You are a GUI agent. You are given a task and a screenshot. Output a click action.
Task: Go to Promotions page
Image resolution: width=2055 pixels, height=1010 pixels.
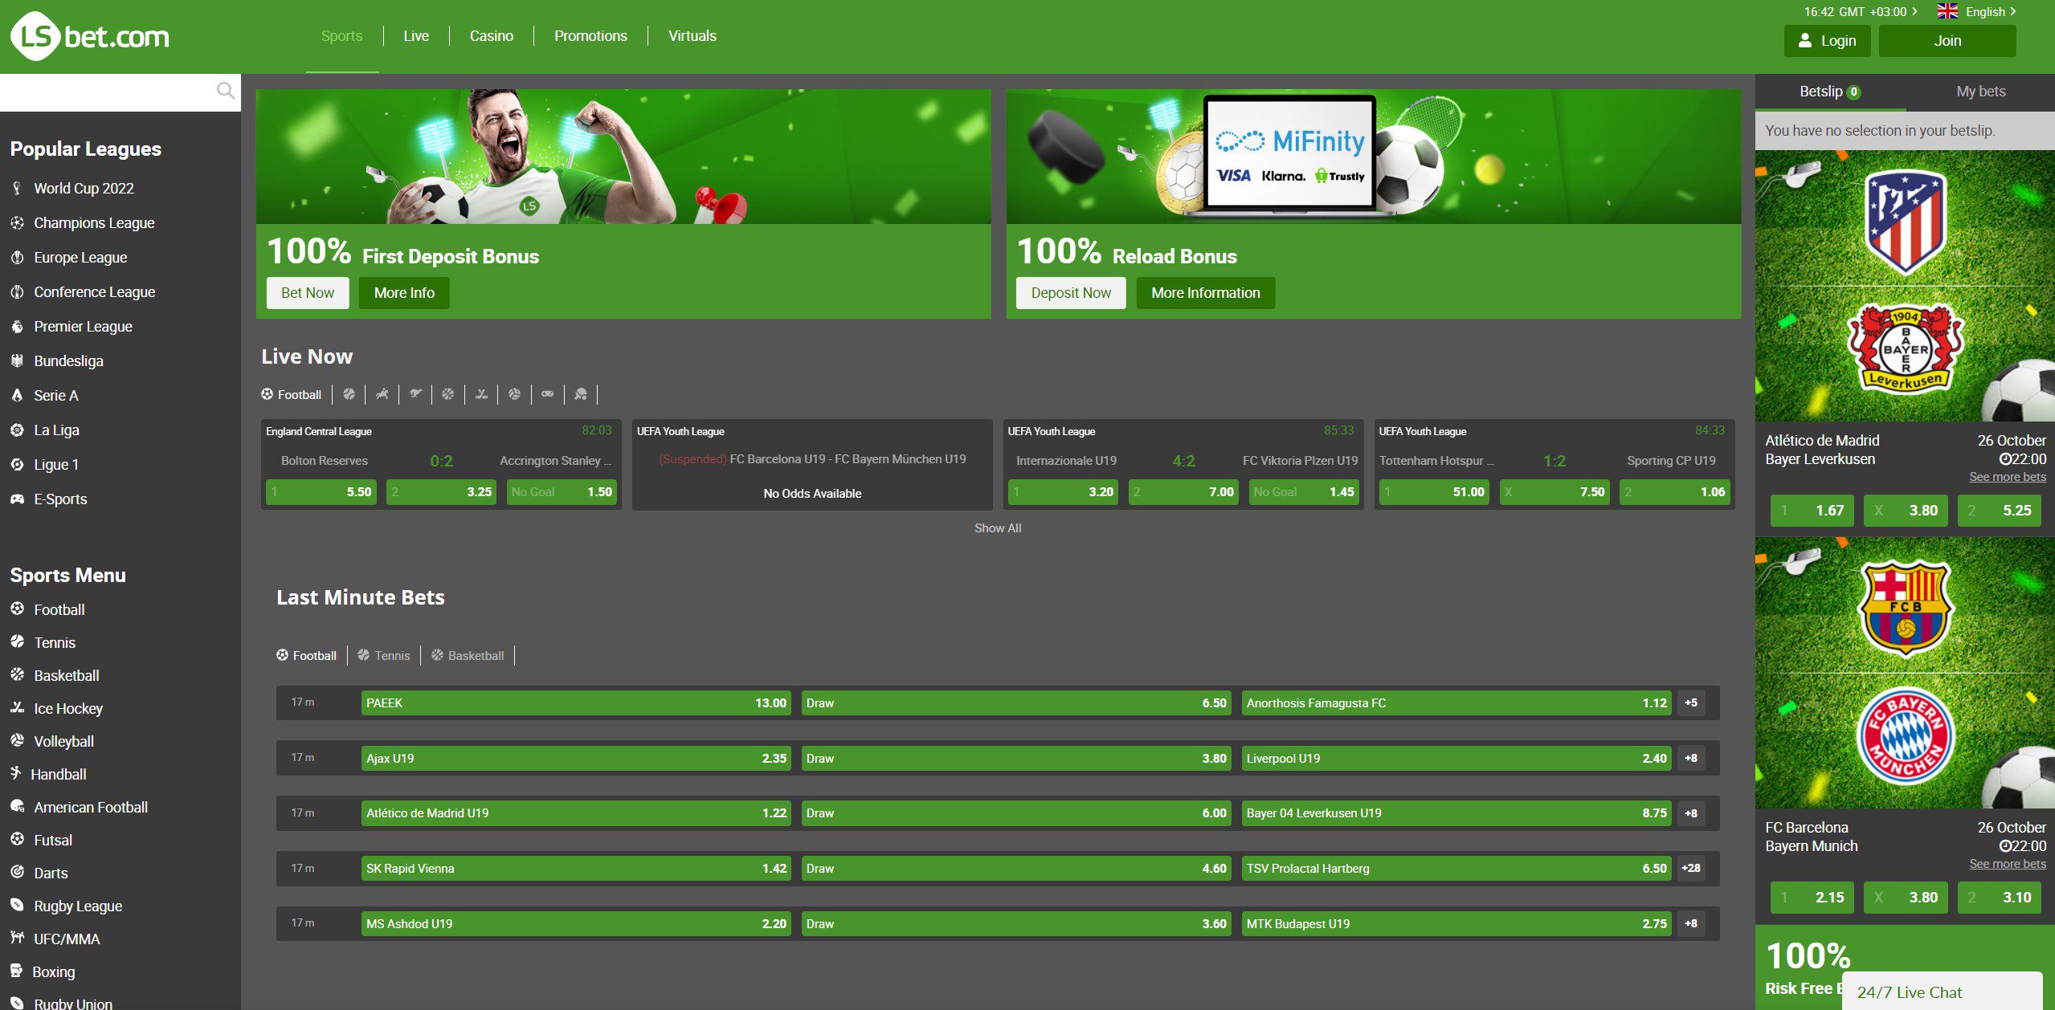[590, 36]
